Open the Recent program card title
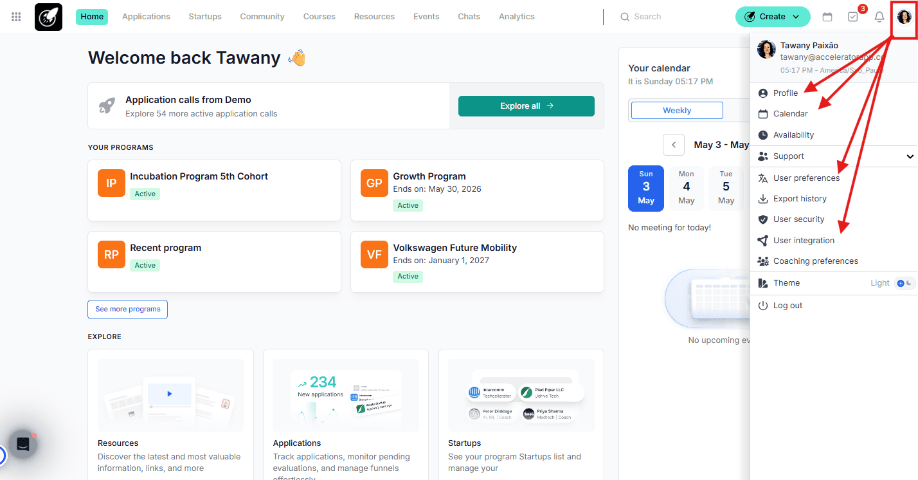The height and width of the screenshot is (480, 918). pyautogui.click(x=166, y=248)
